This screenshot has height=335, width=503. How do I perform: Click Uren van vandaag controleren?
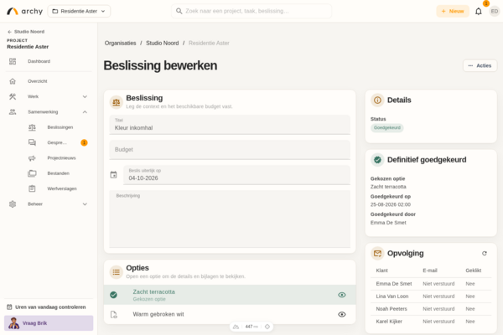click(46, 307)
